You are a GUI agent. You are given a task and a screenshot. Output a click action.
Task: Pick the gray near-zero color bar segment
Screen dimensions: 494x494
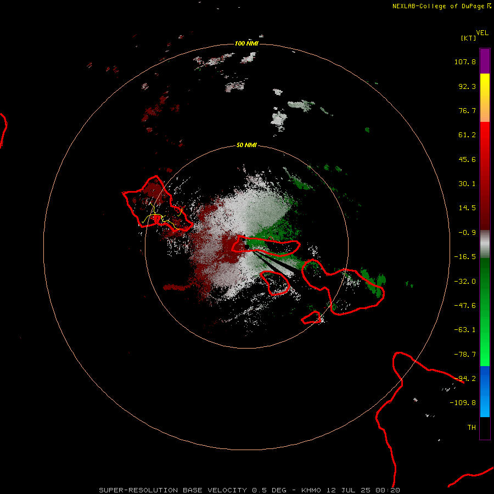click(485, 244)
